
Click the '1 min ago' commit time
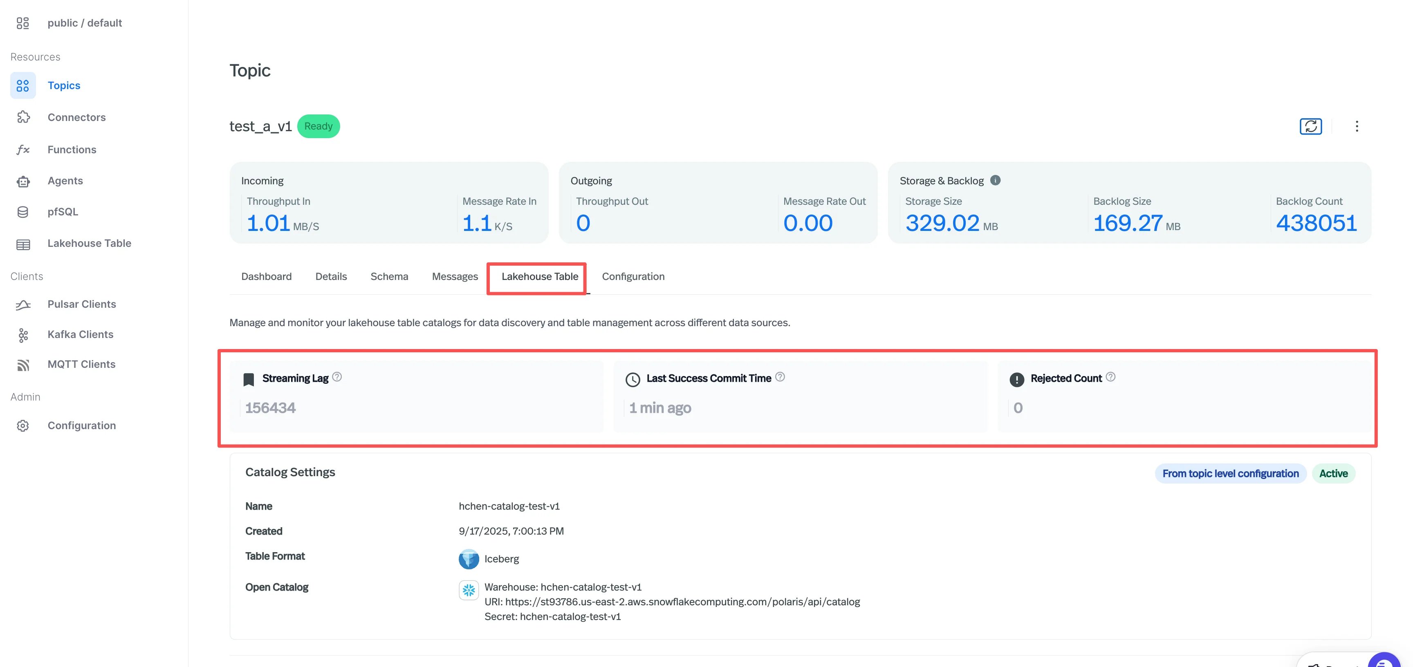[659, 408]
